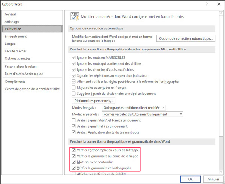Toggle Vérifier la grammaire et l'orthographe

[x=73, y=168]
